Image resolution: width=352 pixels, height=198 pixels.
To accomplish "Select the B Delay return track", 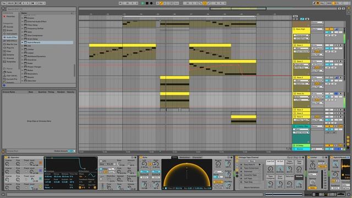I will coord(301,145).
